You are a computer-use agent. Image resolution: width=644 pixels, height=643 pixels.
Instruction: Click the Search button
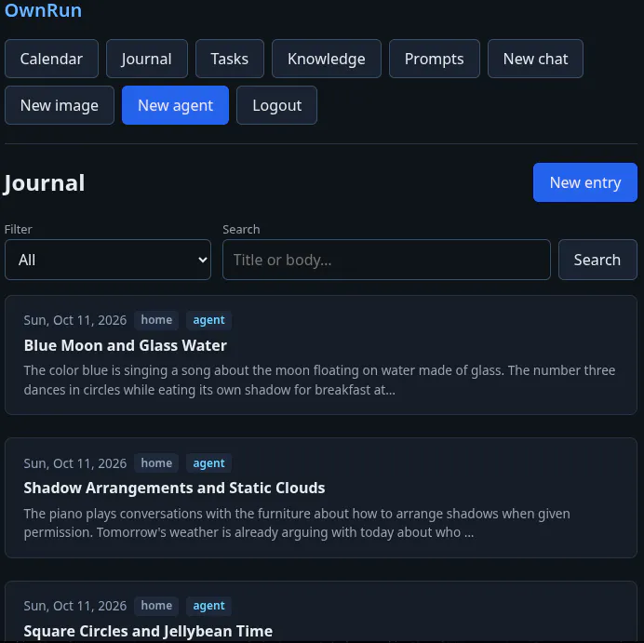(x=597, y=260)
